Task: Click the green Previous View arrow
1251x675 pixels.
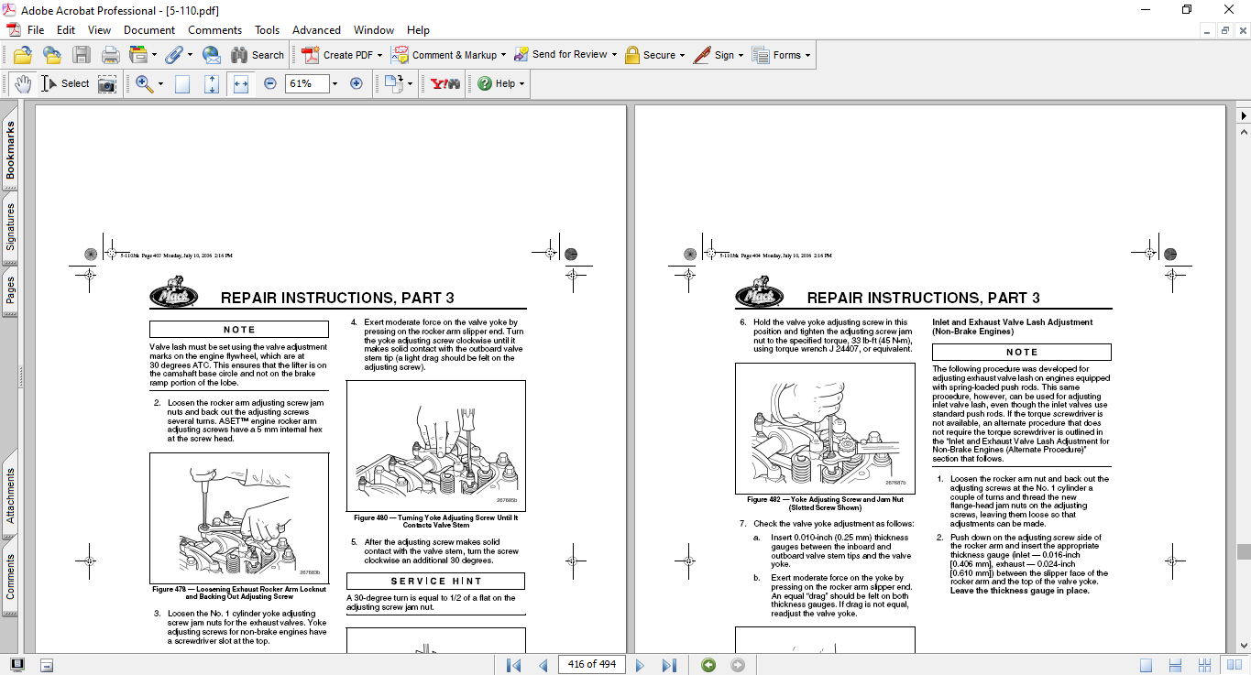Action: (708, 665)
